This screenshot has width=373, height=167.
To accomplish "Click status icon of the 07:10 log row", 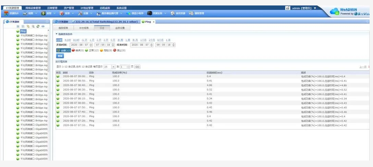I will coord(58,125).
